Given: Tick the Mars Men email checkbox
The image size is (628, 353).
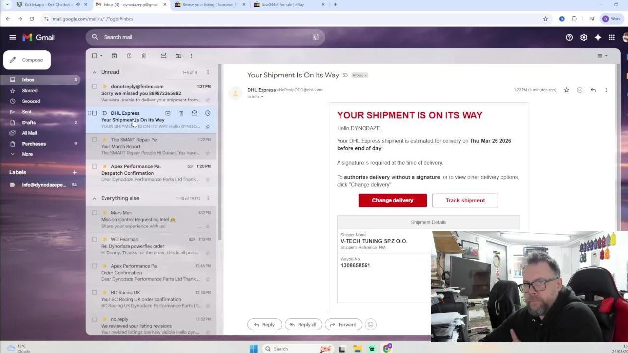Looking at the screenshot, I should (x=94, y=213).
